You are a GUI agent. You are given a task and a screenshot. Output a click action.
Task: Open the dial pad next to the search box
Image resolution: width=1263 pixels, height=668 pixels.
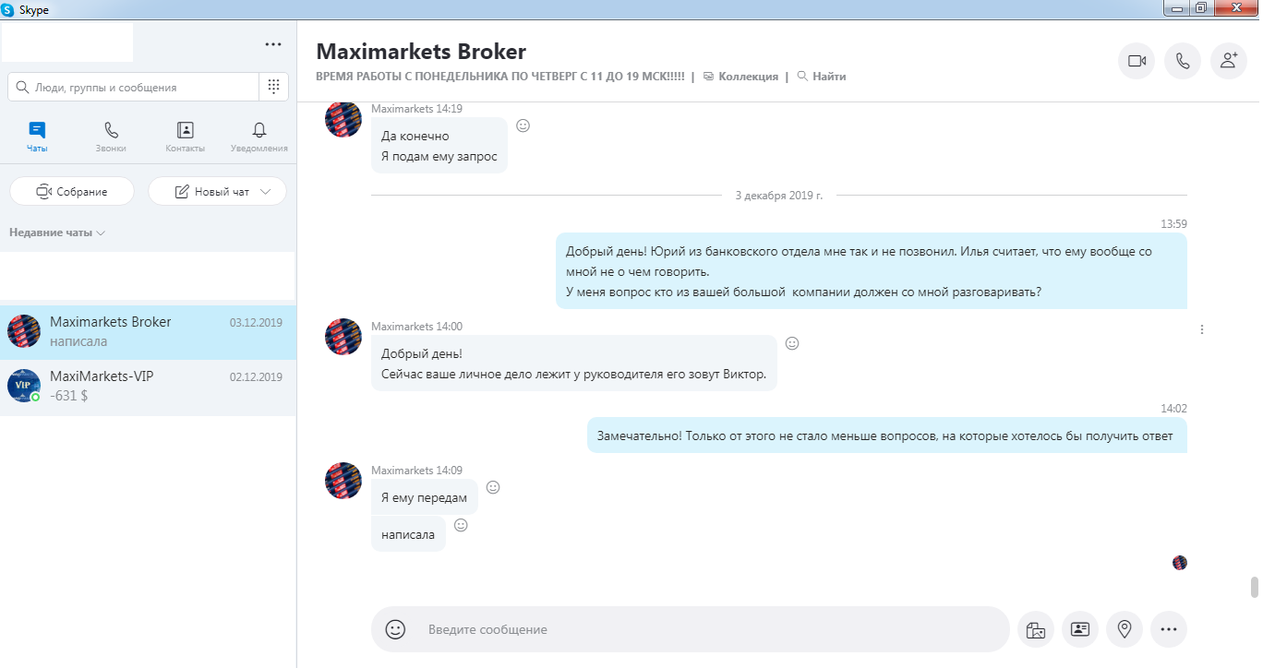273,87
